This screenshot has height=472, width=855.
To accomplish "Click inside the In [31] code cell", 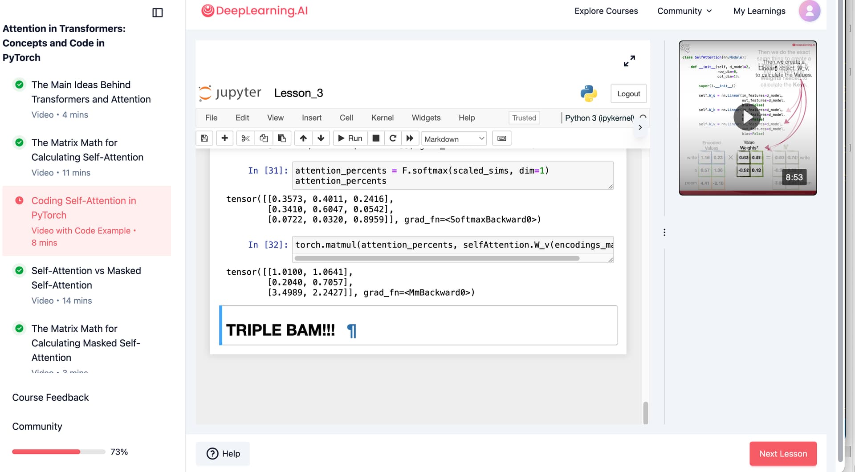I will click(x=453, y=175).
